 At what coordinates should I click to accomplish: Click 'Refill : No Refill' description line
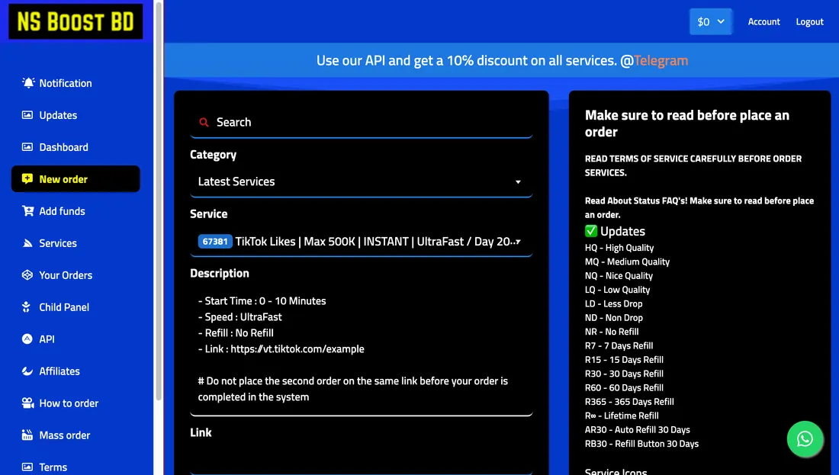point(236,332)
